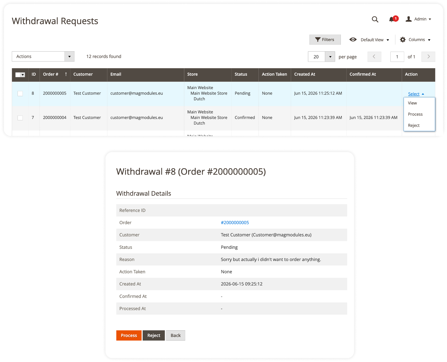Open order link #2000000005

click(235, 223)
